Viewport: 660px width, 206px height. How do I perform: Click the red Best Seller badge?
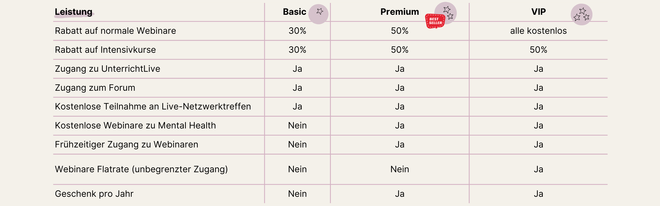(x=435, y=21)
